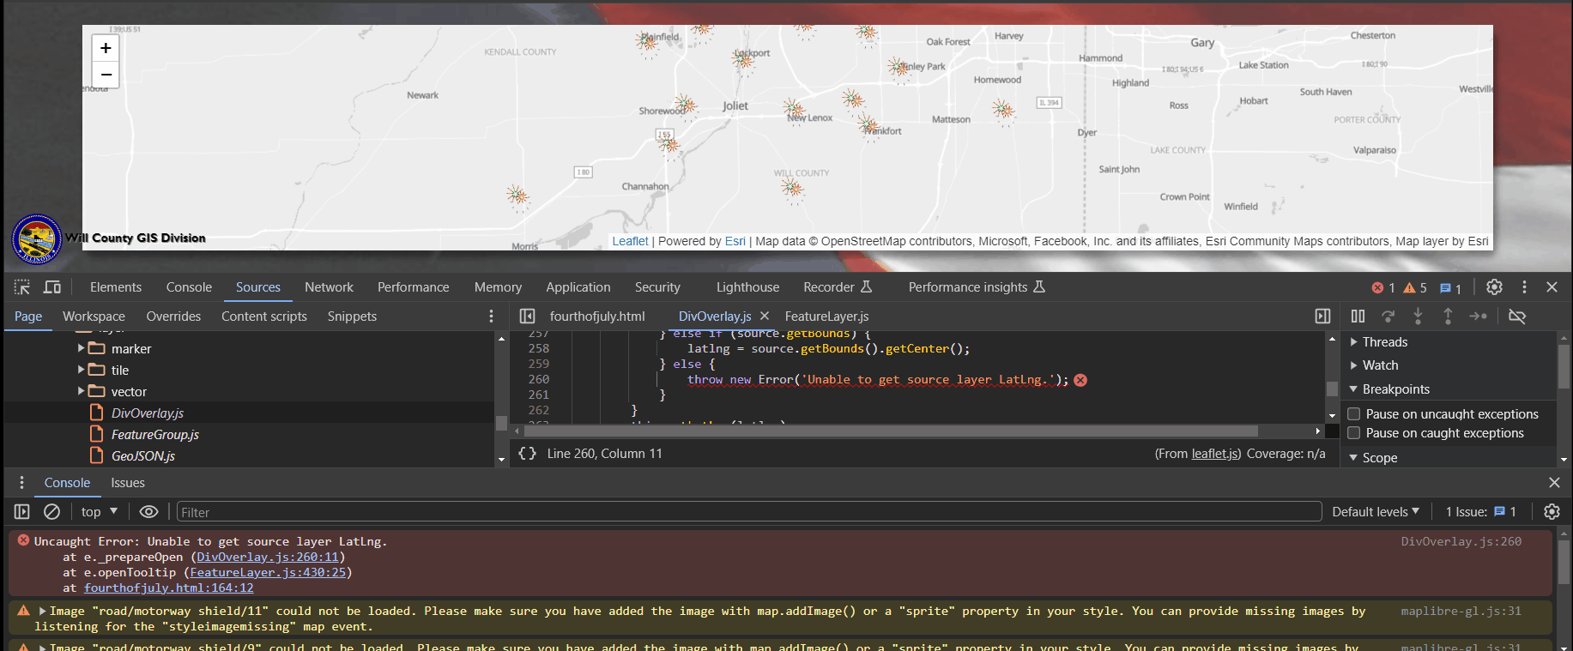This screenshot has width=1573, height=651.
Task: Switch to the Elements tab
Action: point(116,287)
